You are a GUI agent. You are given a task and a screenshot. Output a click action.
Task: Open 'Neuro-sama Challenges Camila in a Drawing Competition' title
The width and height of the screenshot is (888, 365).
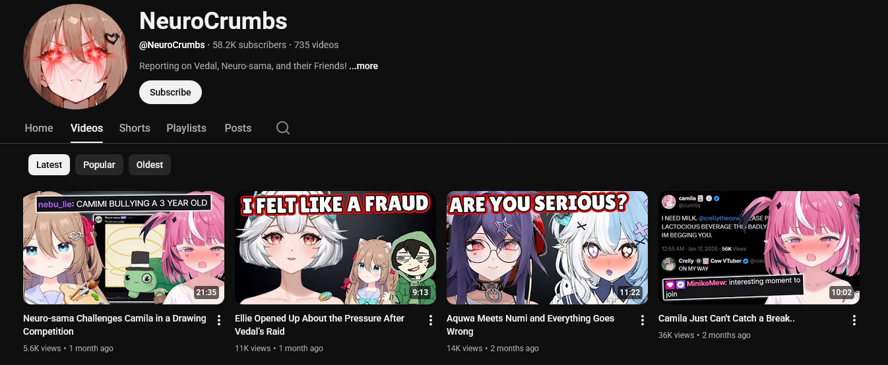pos(115,325)
